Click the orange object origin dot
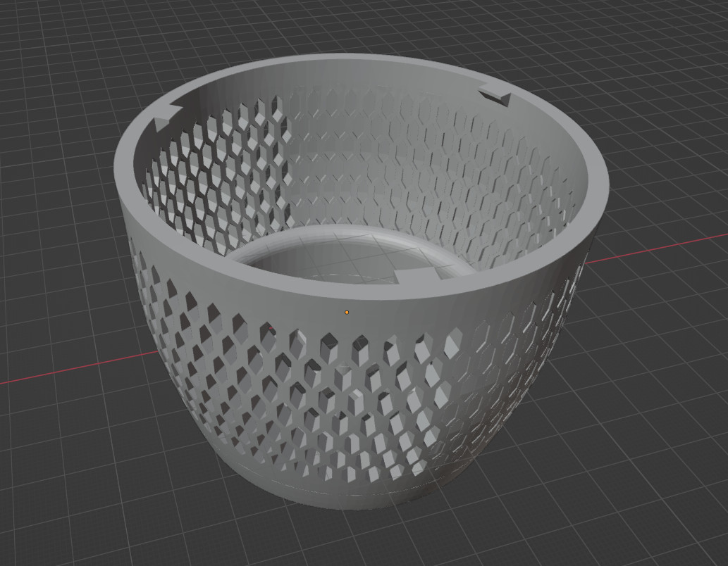 coord(347,312)
